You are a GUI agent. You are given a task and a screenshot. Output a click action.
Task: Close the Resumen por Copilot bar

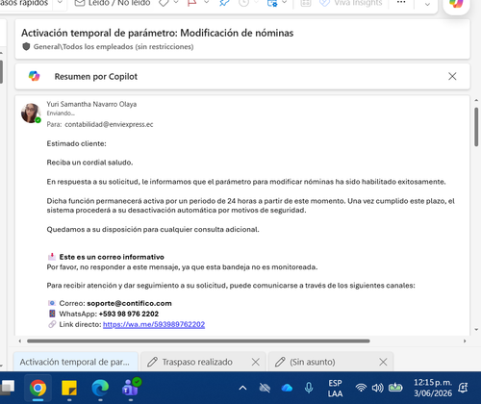coord(452,76)
